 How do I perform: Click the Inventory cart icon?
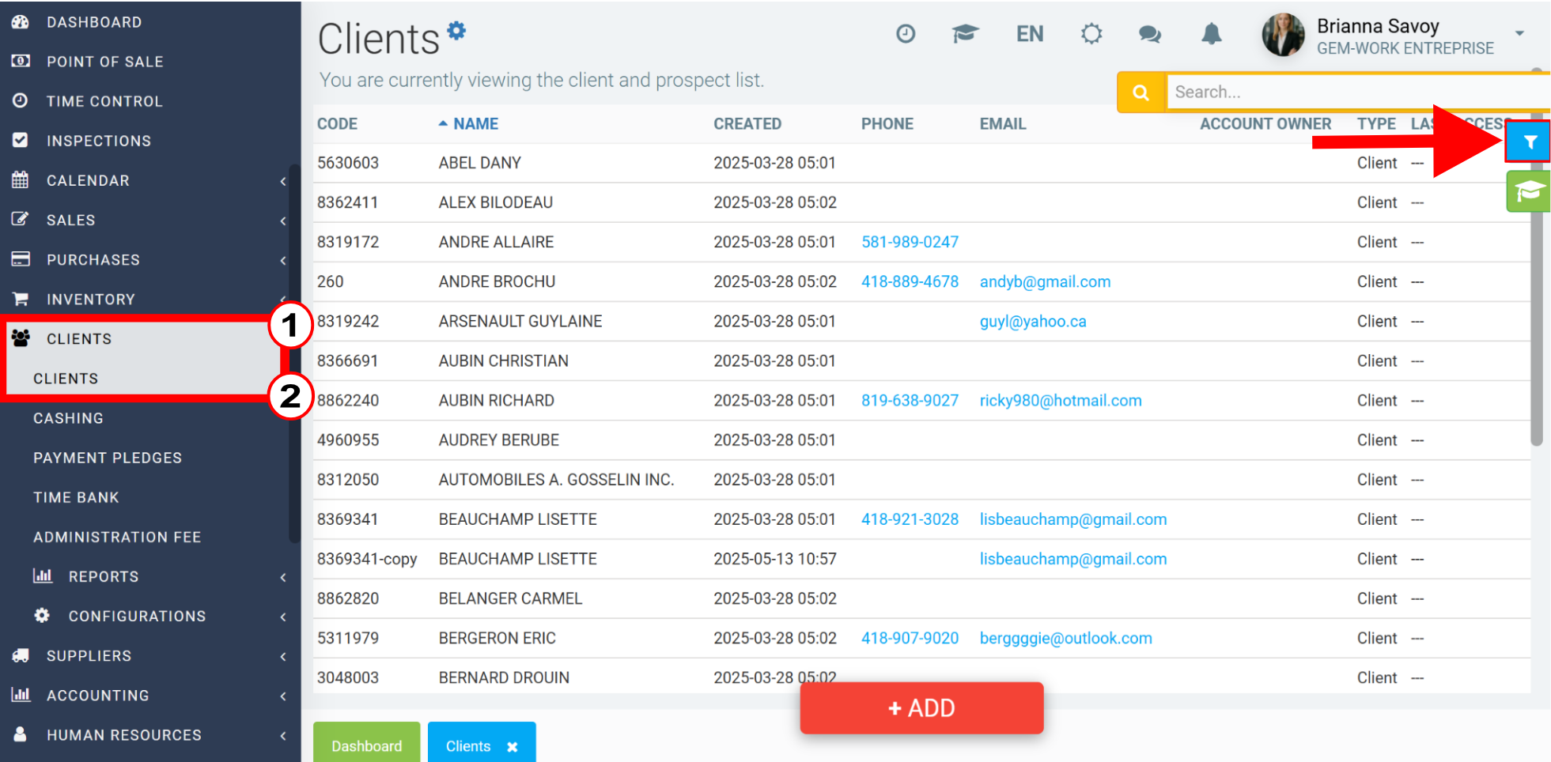(21, 299)
